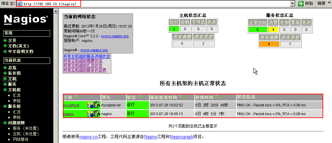Sort 主机 column ascending (orange up arrow)
Screen dimensions: 332x143
tap(76, 97)
